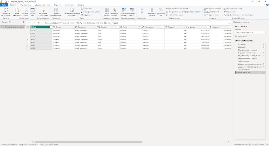Collapse the ВЛАСТИВОСТІ section
269x146 pixels.
point(234,27)
